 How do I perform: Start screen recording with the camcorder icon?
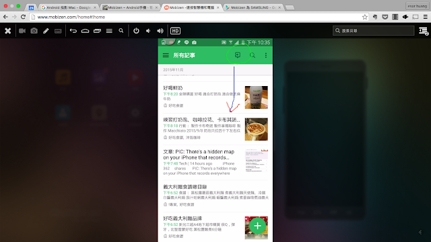pyautogui.click(x=22, y=31)
